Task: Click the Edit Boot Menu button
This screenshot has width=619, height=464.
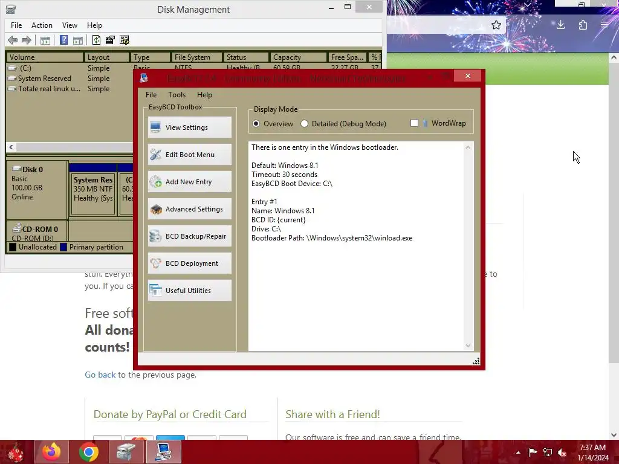Action: pos(189,154)
